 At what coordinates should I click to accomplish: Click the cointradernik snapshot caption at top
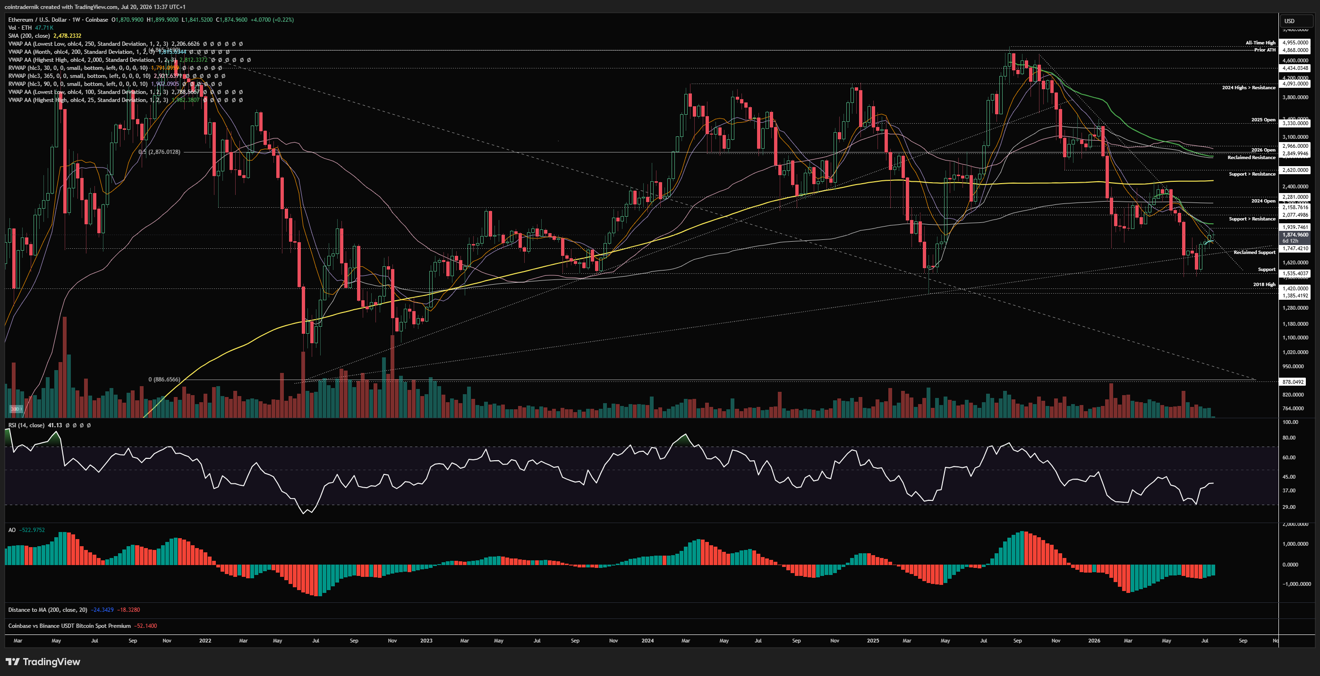click(x=95, y=7)
